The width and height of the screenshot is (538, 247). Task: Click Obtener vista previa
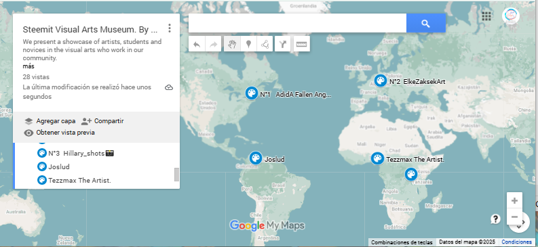pyautogui.click(x=59, y=133)
